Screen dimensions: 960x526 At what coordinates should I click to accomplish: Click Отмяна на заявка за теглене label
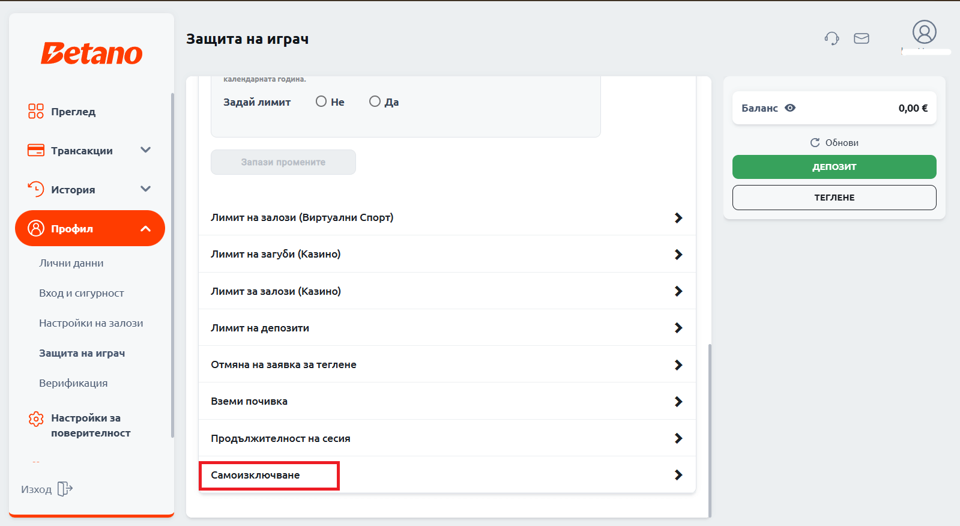point(283,364)
